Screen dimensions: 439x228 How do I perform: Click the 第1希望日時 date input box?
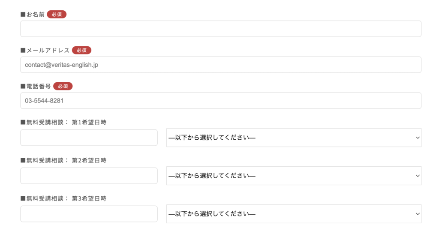click(x=89, y=138)
